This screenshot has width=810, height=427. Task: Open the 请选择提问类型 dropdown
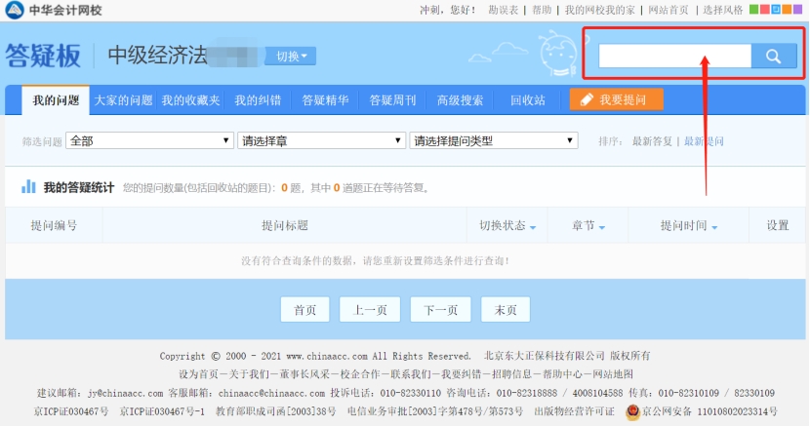495,141
